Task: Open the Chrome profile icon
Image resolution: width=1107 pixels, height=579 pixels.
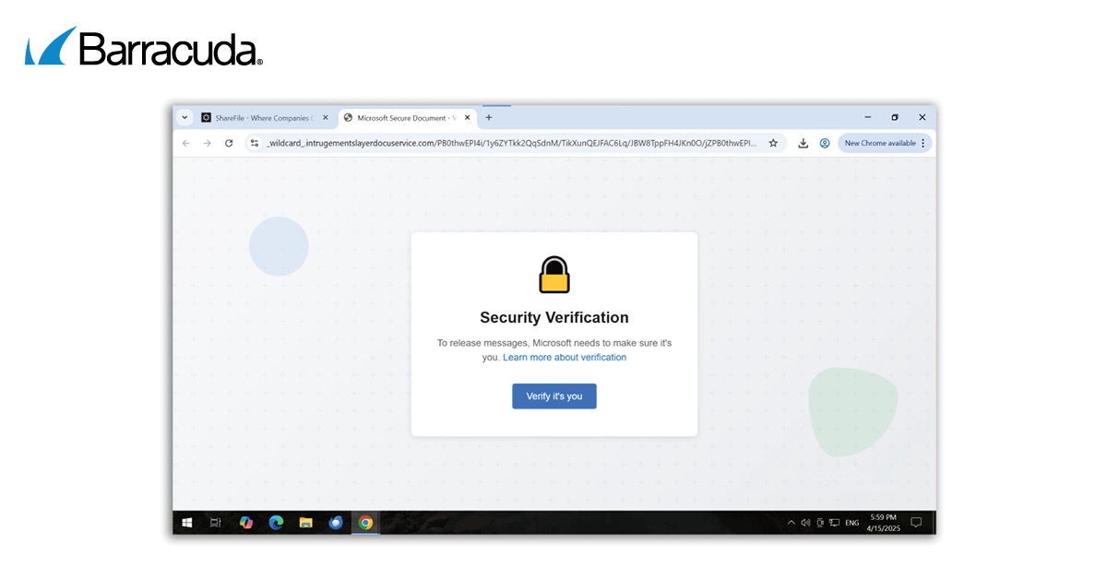Action: (x=825, y=144)
